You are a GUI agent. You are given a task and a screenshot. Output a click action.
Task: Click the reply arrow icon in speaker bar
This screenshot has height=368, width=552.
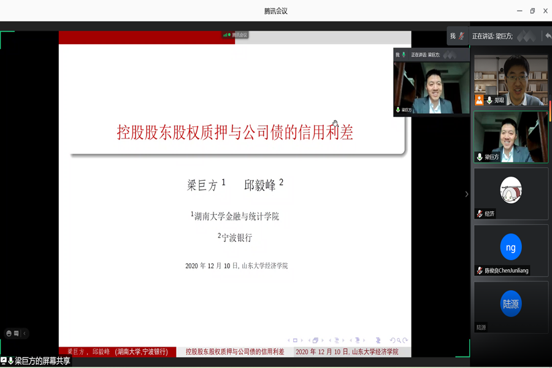pos(547,36)
